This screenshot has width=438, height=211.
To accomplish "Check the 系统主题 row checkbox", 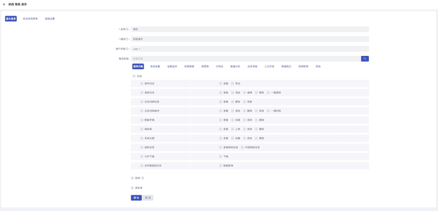I will [142, 138].
